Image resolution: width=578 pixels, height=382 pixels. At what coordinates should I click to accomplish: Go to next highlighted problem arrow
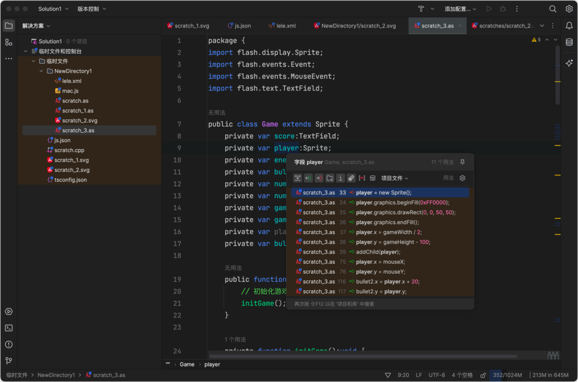(x=555, y=40)
